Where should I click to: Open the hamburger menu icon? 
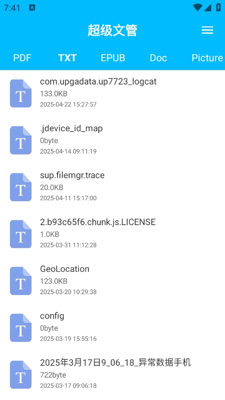click(207, 30)
